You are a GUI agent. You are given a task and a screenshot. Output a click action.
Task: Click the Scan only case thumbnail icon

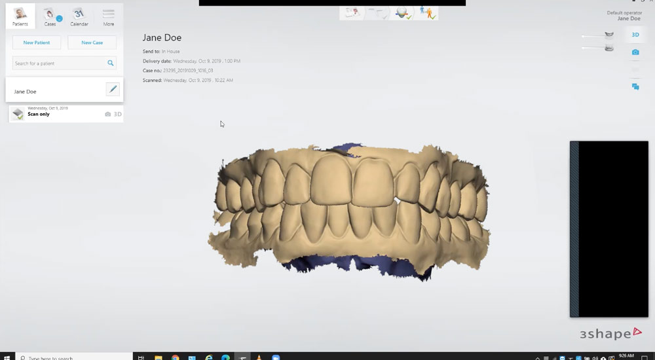click(18, 114)
